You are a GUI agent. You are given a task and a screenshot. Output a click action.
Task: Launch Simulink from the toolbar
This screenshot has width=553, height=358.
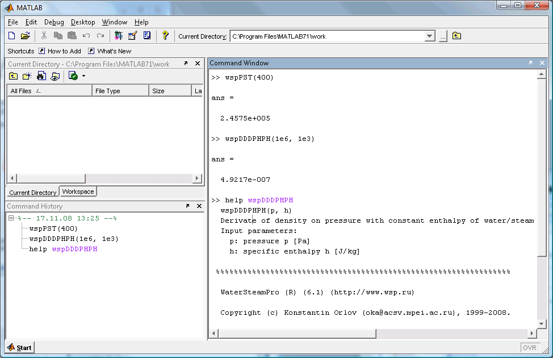(x=119, y=36)
